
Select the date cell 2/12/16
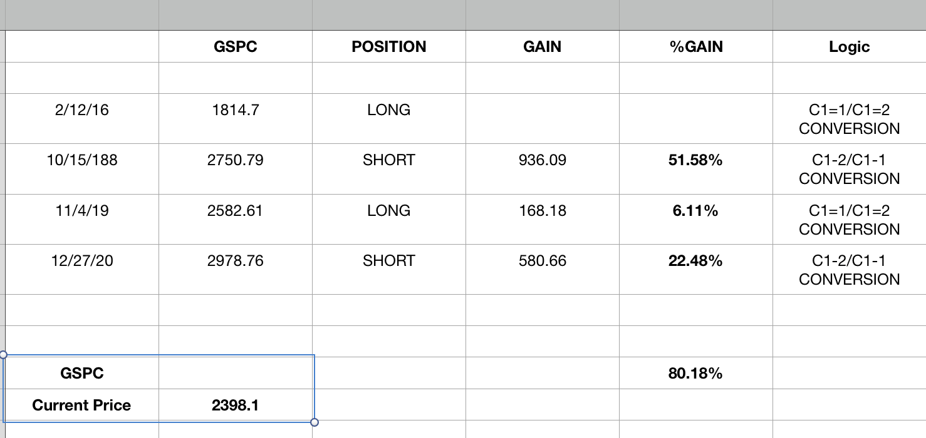(x=81, y=110)
